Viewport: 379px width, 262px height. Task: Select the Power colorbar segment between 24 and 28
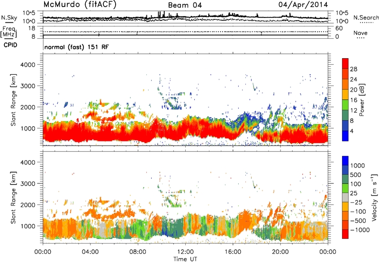(x=345, y=74)
